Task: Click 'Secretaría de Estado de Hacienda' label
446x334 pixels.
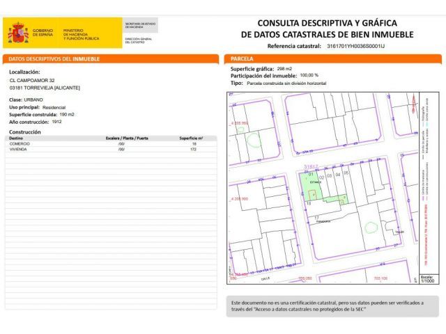Action: (140, 25)
